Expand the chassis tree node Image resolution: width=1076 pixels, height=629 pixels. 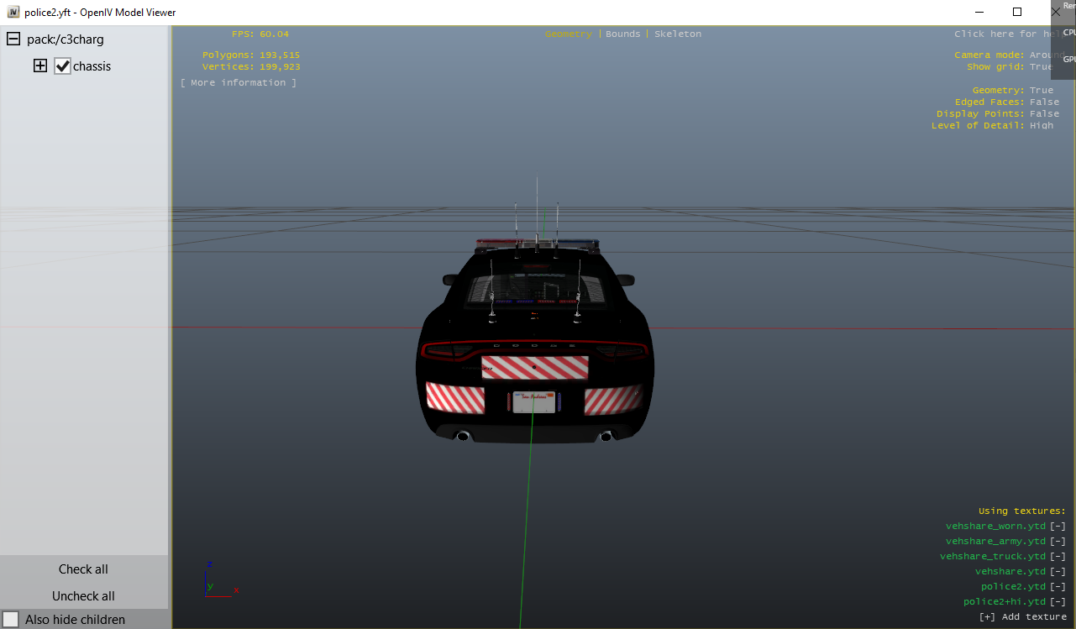coord(40,66)
